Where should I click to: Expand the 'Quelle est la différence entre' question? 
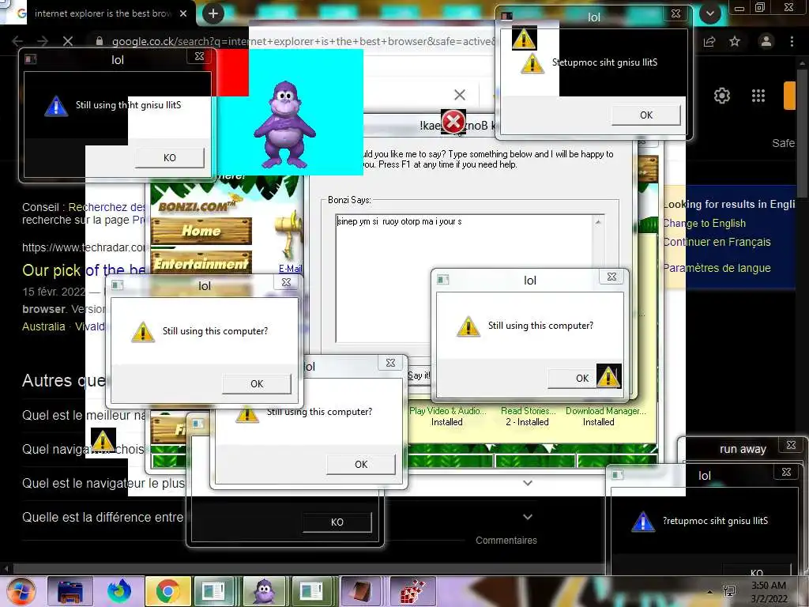pos(527,517)
